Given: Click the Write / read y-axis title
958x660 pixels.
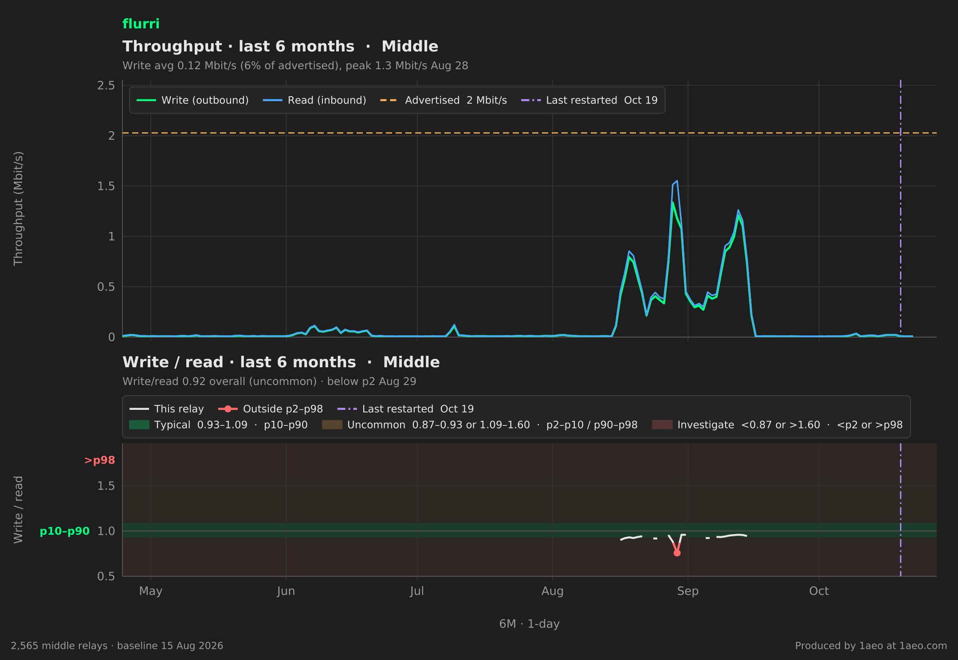Looking at the screenshot, I should [x=18, y=510].
